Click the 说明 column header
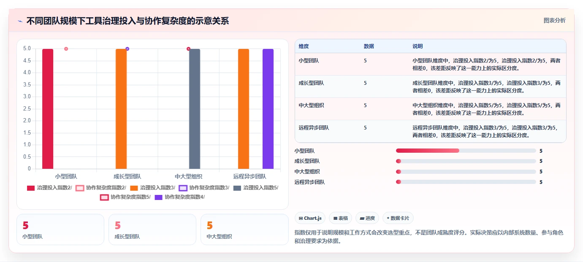Screen dimensions: 583x262 (x=418, y=46)
